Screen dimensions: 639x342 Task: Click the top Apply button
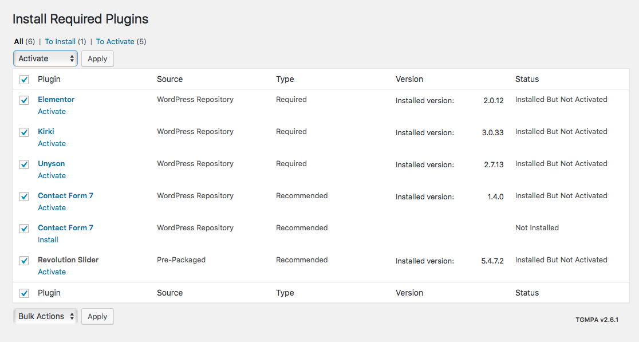pyautogui.click(x=97, y=58)
